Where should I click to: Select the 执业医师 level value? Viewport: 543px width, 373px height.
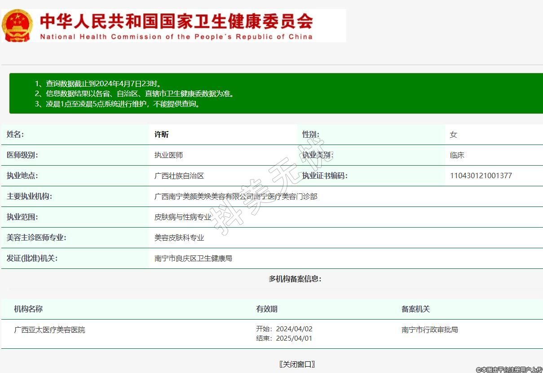point(168,155)
